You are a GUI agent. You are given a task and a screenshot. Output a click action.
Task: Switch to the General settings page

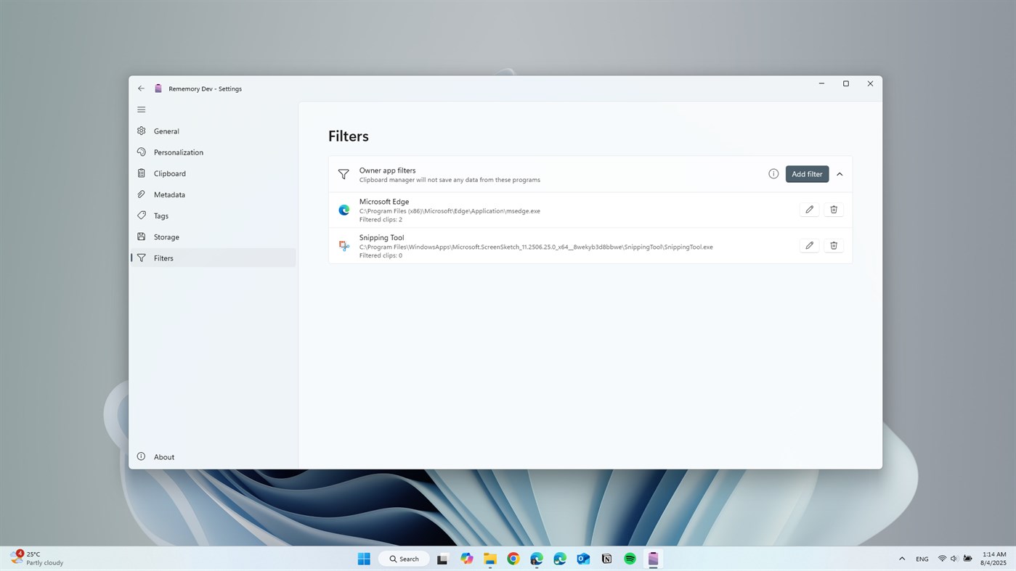tap(166, 131)
